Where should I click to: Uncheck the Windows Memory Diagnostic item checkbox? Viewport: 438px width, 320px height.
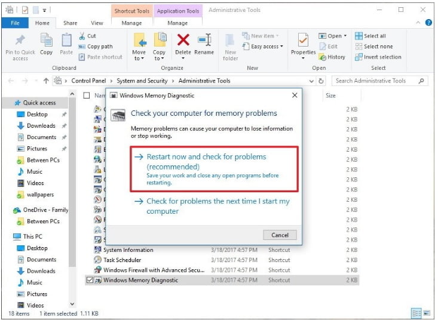coord(90,280)
